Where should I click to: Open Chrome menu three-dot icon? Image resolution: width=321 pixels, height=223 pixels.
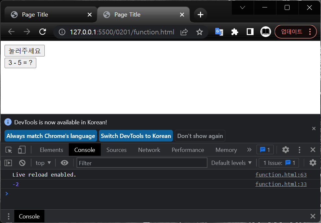(310, 32)
